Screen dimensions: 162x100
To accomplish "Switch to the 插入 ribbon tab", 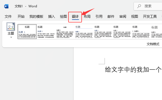I will tap(52, 16).
